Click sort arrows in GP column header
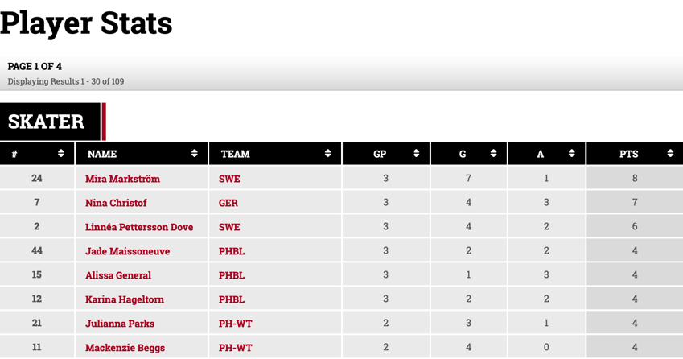Image resolution: width=683 pixels, height=359 pixels. (416, 154)
